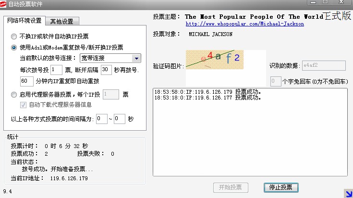Close the 自动投票软件 window
Screen dimensions: 353x198
[x=341, y=2]
